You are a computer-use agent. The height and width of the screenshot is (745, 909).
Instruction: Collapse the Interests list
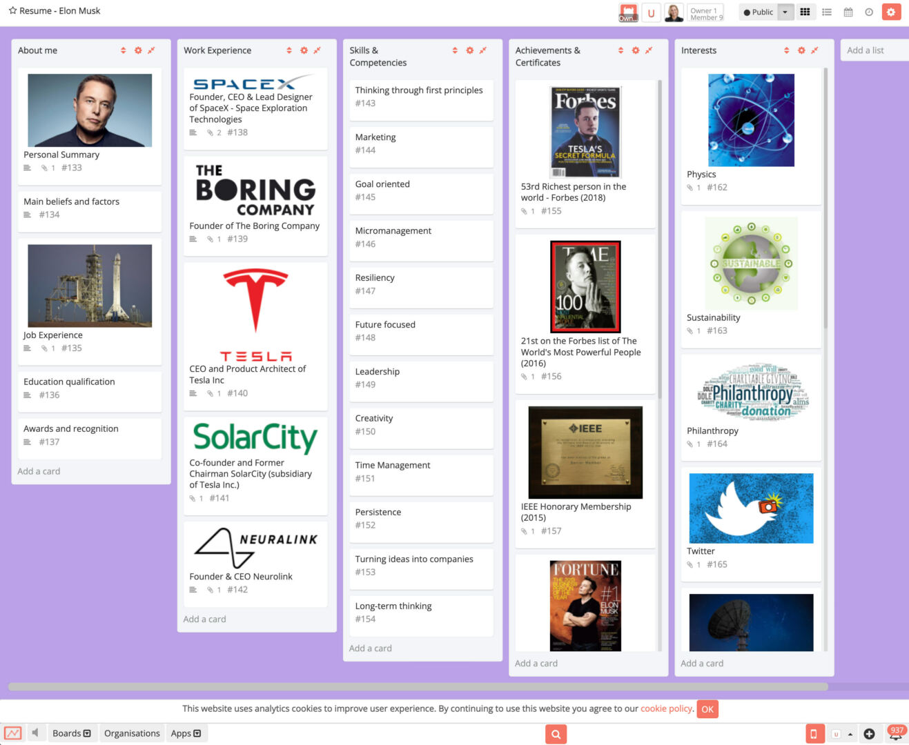tap(814, 50)
